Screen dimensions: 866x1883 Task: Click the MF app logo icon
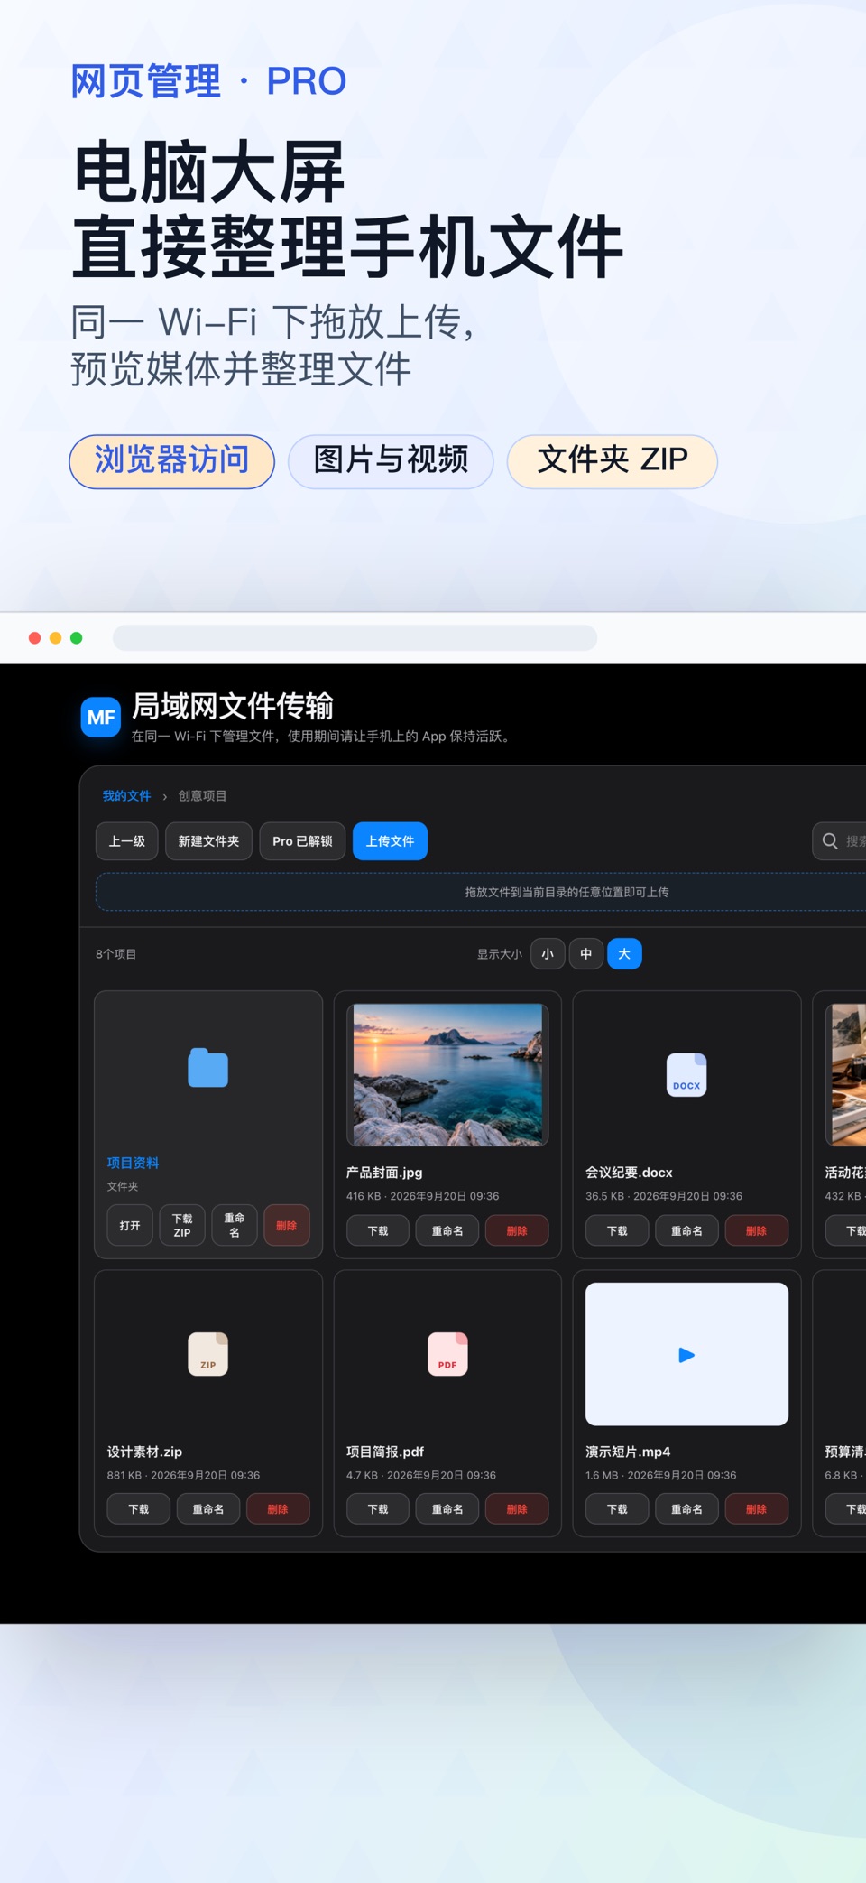click(100, 718)
